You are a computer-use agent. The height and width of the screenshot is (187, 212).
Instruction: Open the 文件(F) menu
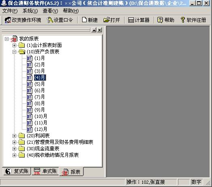pos(10,11)
